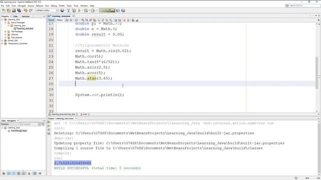321x180 pixels.
Task: Click the globe browser icon in main toolbar
Action: [x=62, y=10]
